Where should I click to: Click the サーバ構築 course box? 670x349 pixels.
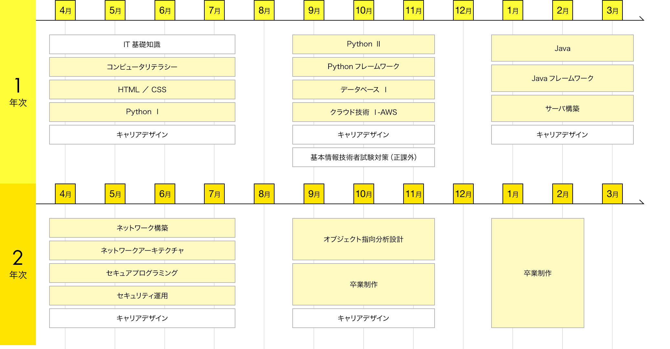pos(562,108)
